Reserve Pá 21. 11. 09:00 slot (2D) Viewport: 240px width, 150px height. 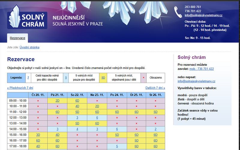[x=57, y=100]
